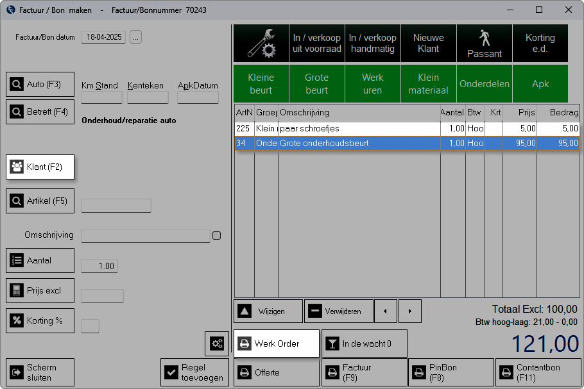Open Korting e.d. tile
This screenshot has height=389, width=584.
point(540,43)
